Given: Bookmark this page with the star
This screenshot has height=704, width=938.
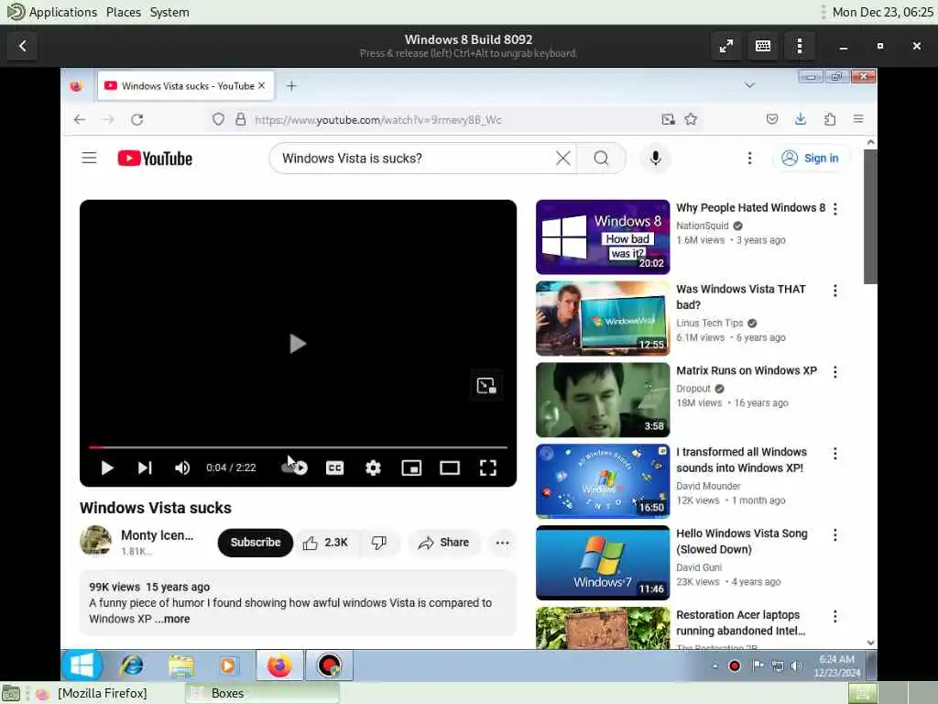Looking at the screenshot, I should [x=691, y=119].
